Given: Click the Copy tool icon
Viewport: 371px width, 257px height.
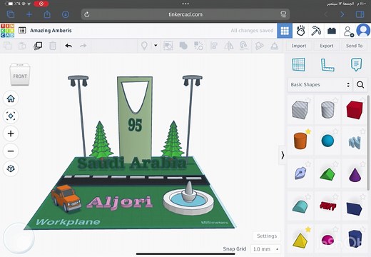Looking at the screenshot, I should [8, 46].
